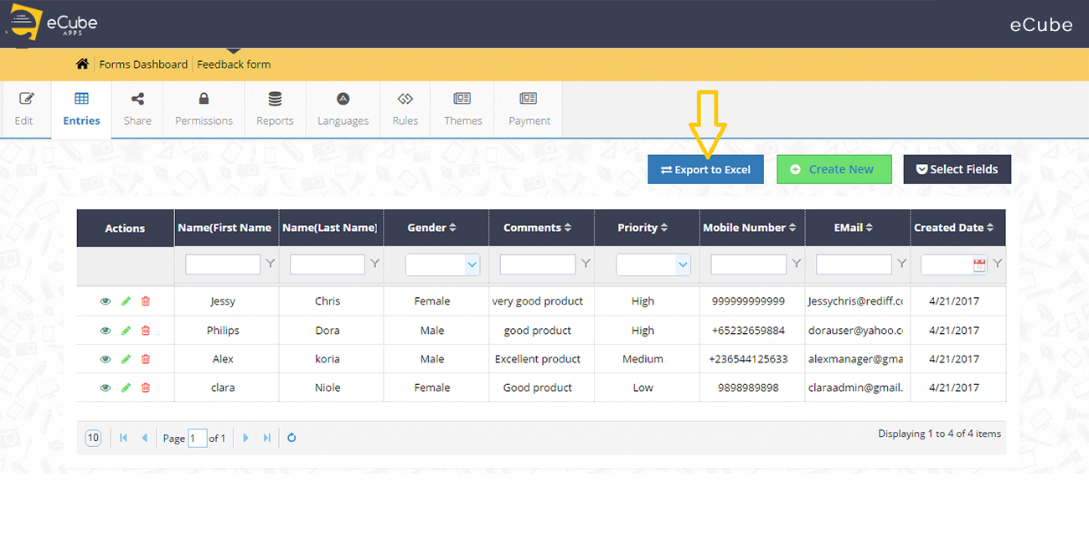
Task: Refresh the entries list via the refresh icon
Action: 291,437
